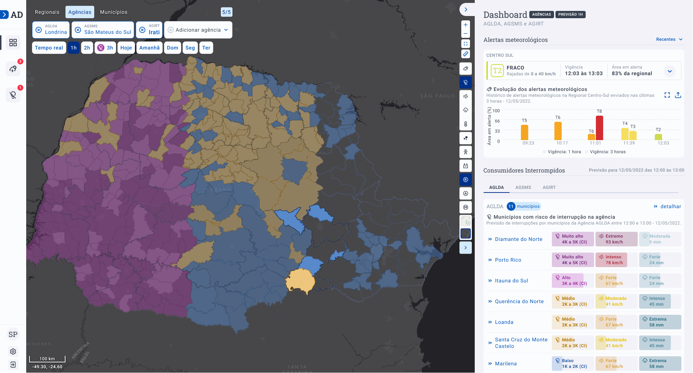Expand the T2 Fraco alert details
This screenshot has height=373, width=693.
[670, 71]
